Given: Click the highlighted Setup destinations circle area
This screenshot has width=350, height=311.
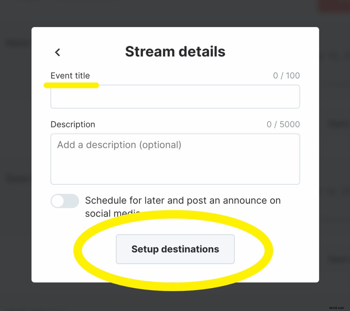Looking at the screenshot, I should [175, 249].
